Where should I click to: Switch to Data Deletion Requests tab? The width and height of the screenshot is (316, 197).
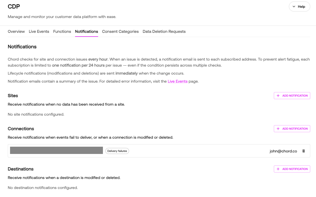tap(164, 32)
